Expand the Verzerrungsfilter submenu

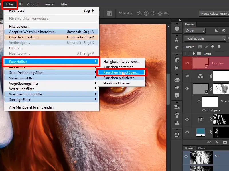click(51, 89)
